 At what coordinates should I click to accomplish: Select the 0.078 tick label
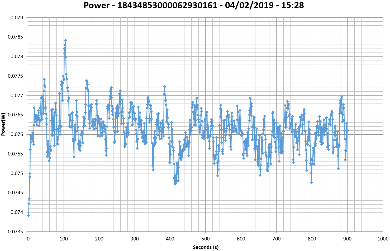17,56
